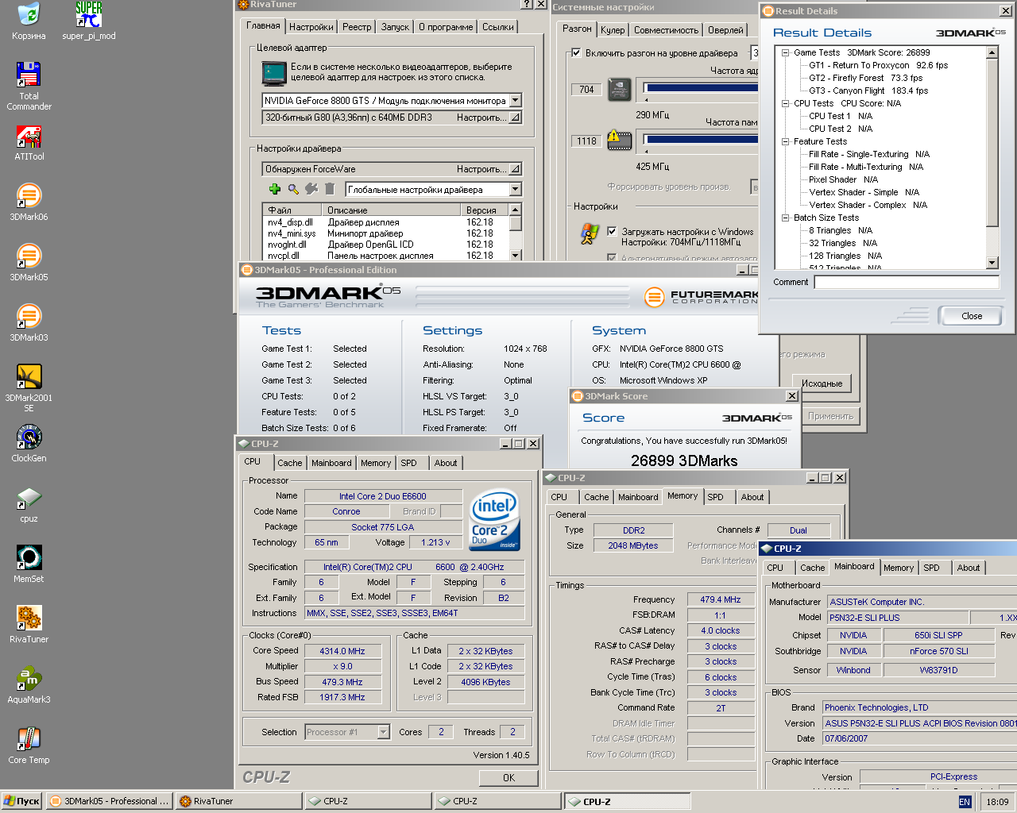The height and width of the screenshot is (813, 1017).
Task: Select the nv4_disp.dll driver file row
Action: [x=385, y=222]
